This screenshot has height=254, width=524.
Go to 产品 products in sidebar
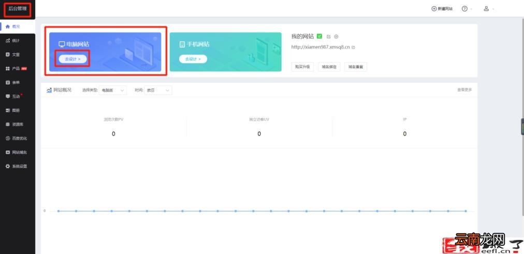tap(16, 68)
